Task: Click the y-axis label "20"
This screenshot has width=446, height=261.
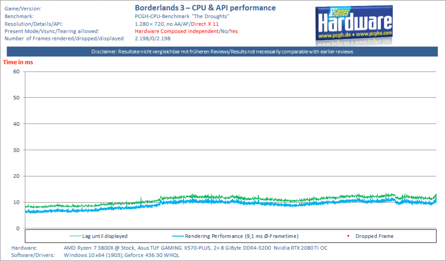Action: click(17, 176)
